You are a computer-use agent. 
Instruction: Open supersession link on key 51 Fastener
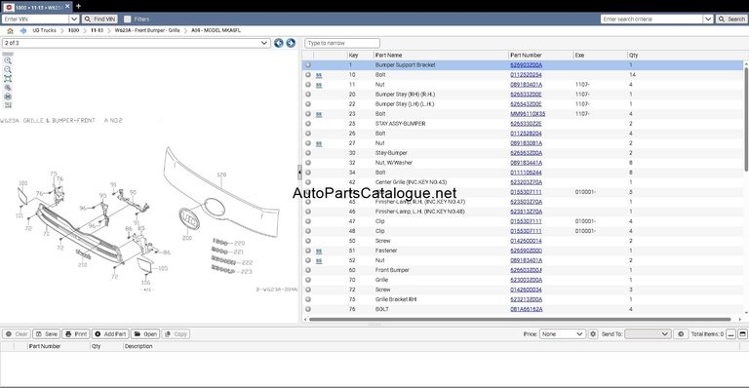tap(319, 251)
